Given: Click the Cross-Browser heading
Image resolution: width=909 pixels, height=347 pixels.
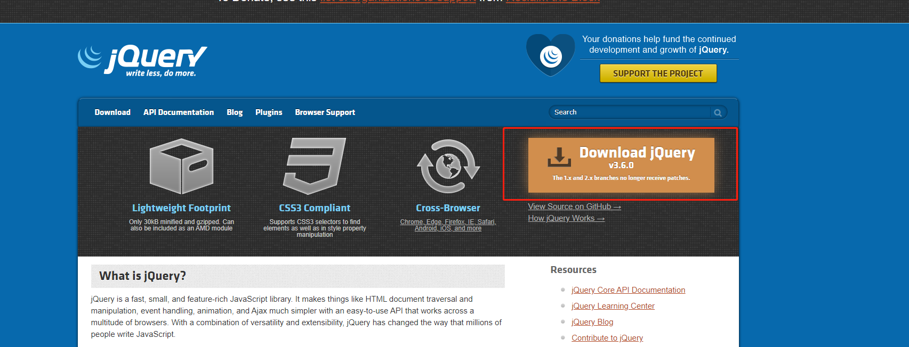Looking at the screenshot, I should pyautogui.click(x=448, y=208).
